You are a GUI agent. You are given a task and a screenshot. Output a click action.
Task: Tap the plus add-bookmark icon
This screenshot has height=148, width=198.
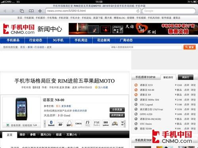[x=40, y=11]
